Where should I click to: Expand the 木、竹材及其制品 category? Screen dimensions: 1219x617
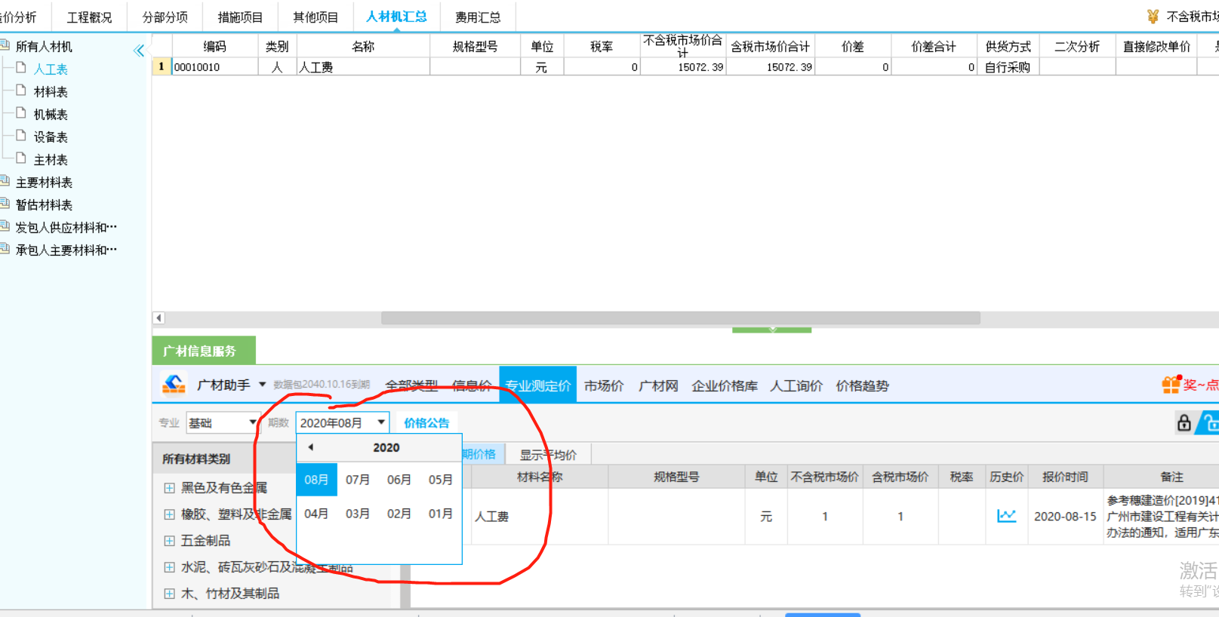[169, 594]
